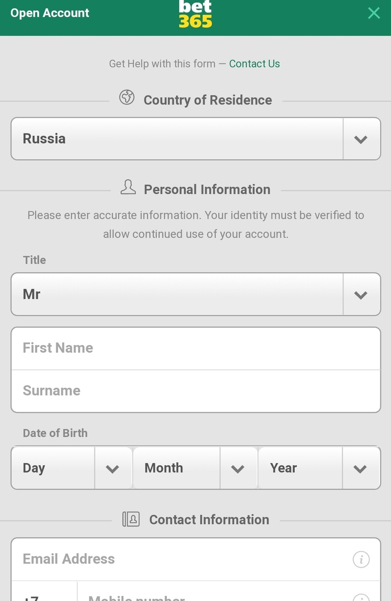Screen dimensions: 391x601
Task: Click the Title dropdown chevron arrow
Action: [361, 295]
